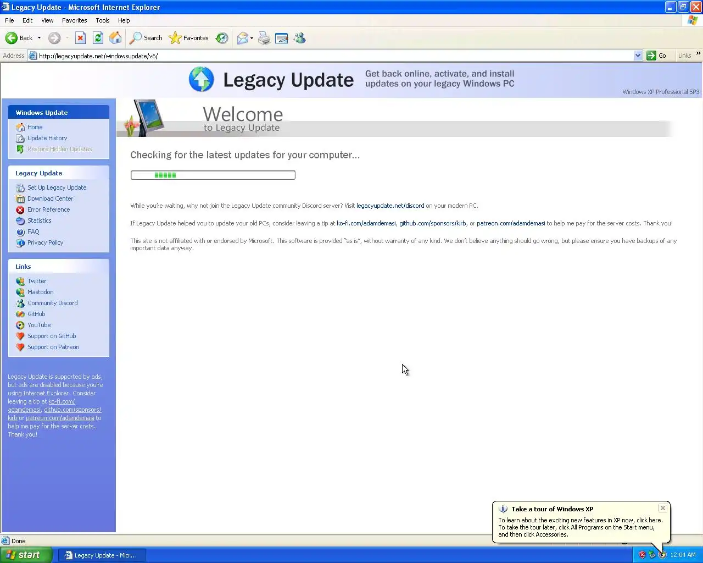The height and width of the screenshot is (563, 703).
Task: Refresh the page using green arrows icon
Action: click(98, 38)
